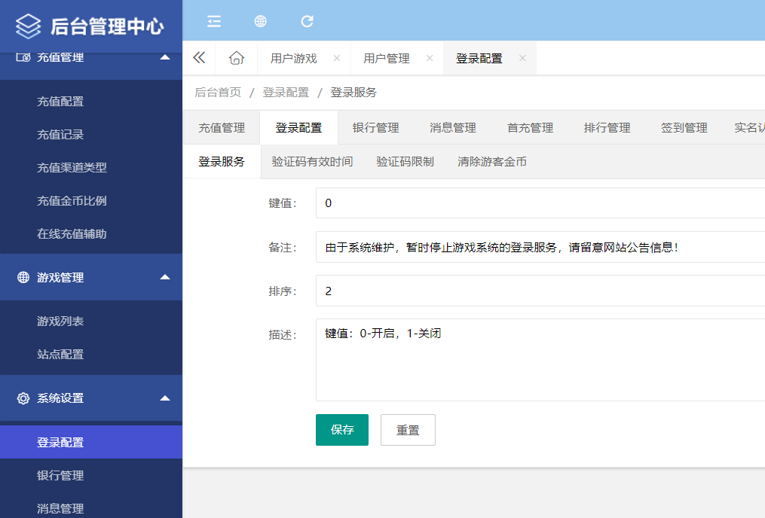Close the 用户管理 tab

point(430,58)
